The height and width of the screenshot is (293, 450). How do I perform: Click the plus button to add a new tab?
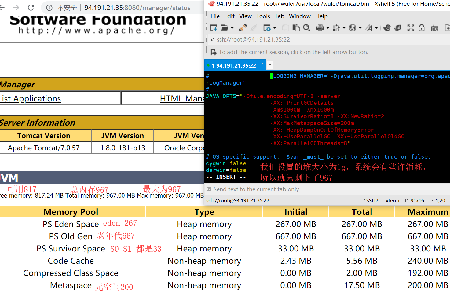tap(270, 65)
